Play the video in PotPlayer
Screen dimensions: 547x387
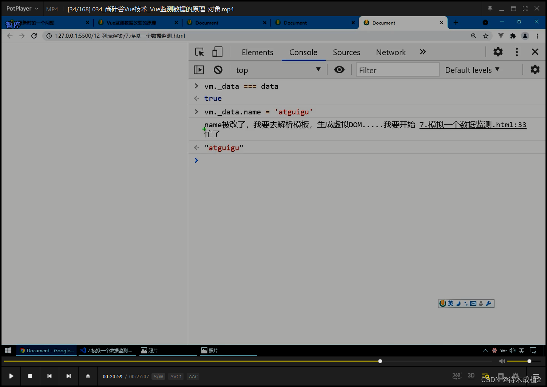click(x=11, y=376)
